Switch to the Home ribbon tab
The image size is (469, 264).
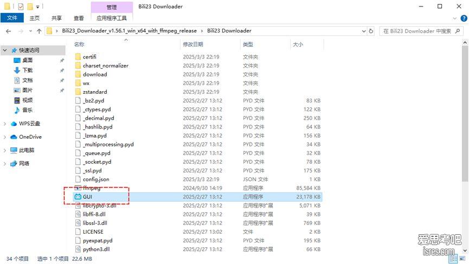pyautogui.click(x=34, y=18)
